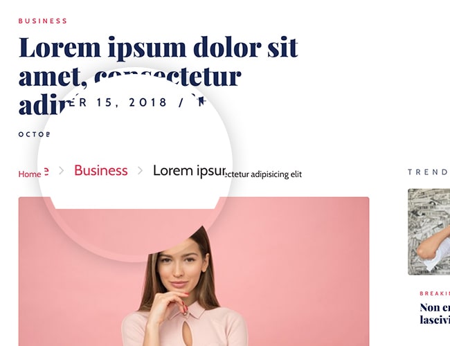Image resolution: width=450 pixels, height=346 pixels.
Task: Select the red BREAKI category tag
Action: [435, 293]
